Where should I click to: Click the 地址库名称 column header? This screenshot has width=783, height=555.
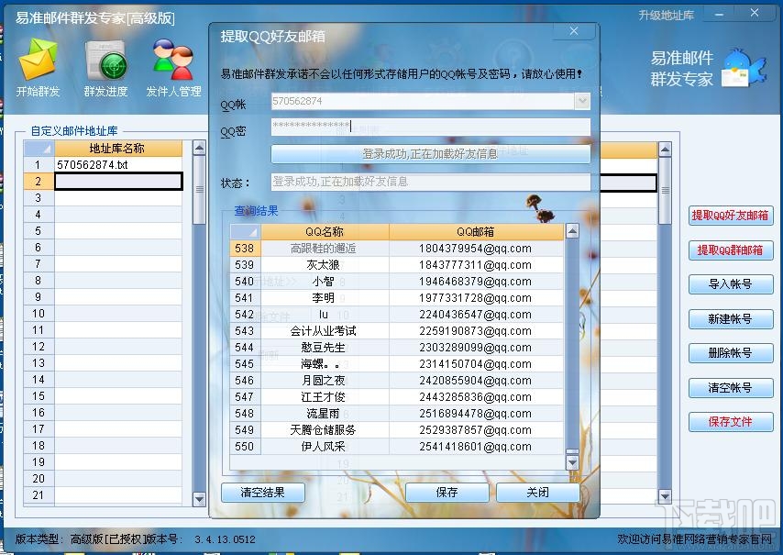point(118,149)
